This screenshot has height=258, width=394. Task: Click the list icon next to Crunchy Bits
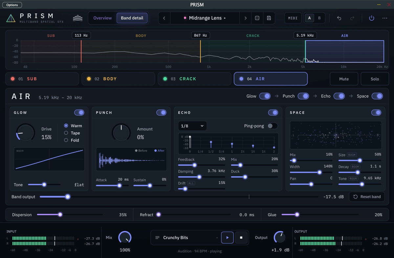click(x=157, y=238)
